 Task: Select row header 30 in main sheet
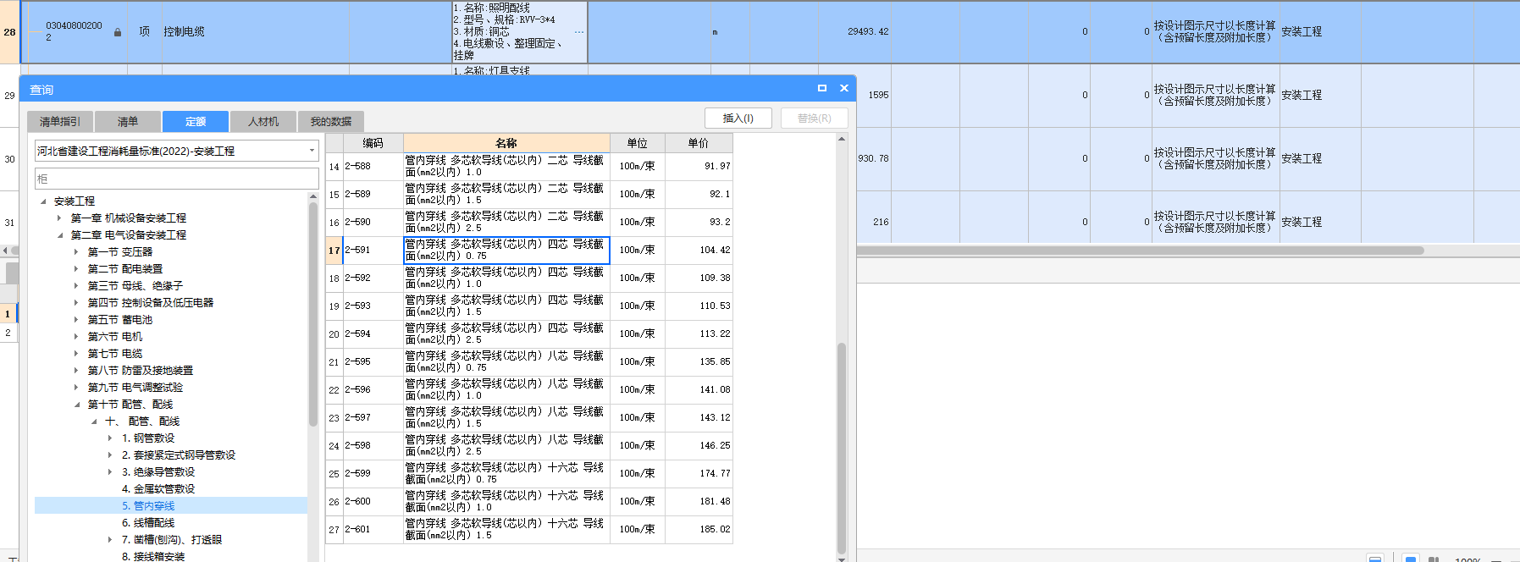tap(9, 159)
